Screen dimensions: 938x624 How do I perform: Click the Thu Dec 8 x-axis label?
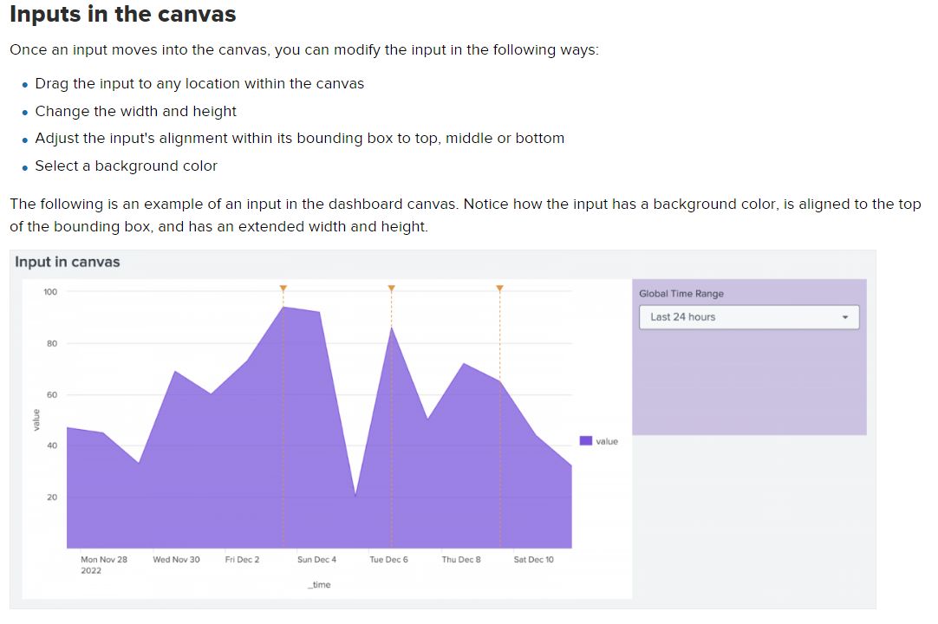coord(460,560)
